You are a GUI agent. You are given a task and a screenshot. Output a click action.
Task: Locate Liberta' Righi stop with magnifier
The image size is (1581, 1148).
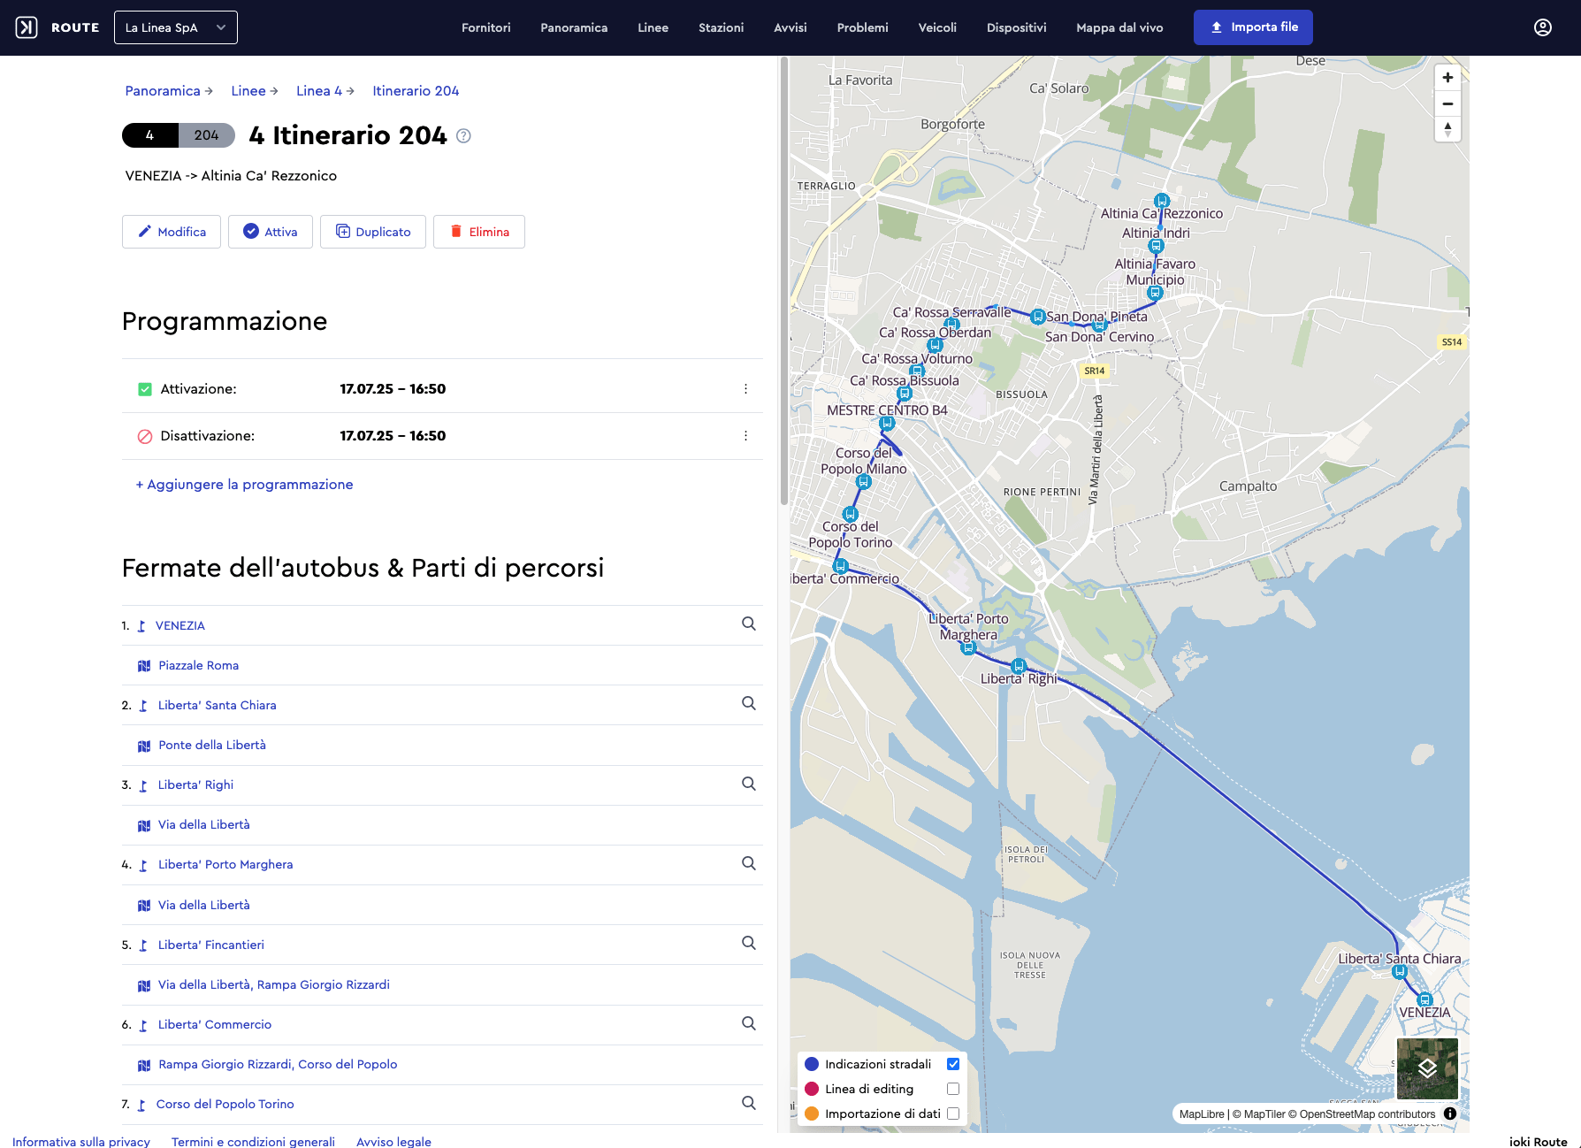pyautogui.click(x=748, y=784)
